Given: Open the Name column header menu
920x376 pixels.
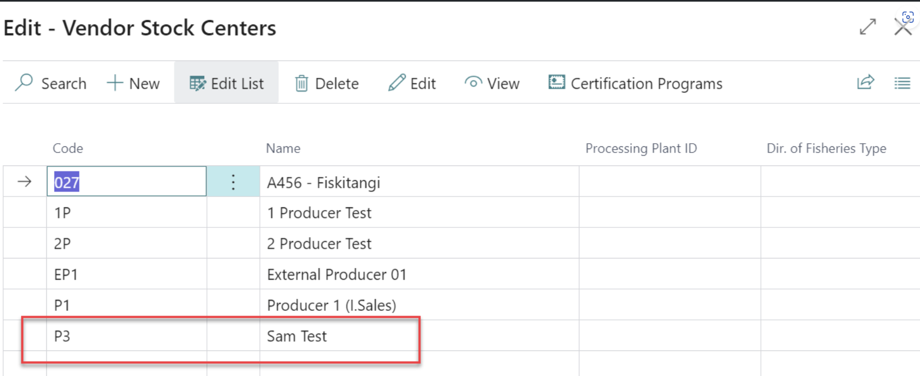Looking at the screenshot, I should click(x=283, y=149).
